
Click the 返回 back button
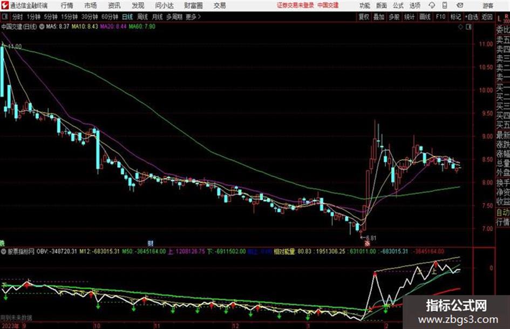(x=487, y=17)
